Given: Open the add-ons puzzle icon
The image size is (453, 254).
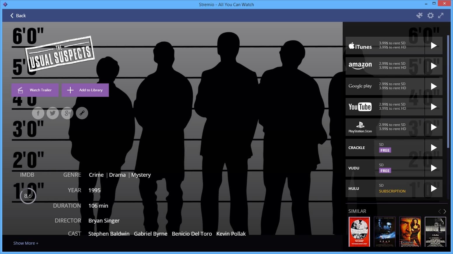Looking at the screenshot, I should pyautogui.click(x=419, y=15).
